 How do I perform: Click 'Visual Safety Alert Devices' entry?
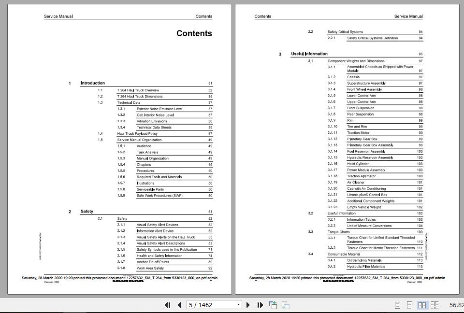click(x=158, y=225)
